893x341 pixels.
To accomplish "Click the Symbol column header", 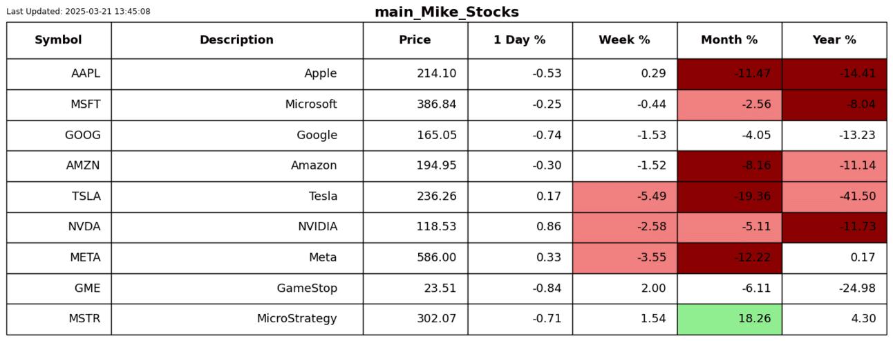I will (x=58, y=40).
